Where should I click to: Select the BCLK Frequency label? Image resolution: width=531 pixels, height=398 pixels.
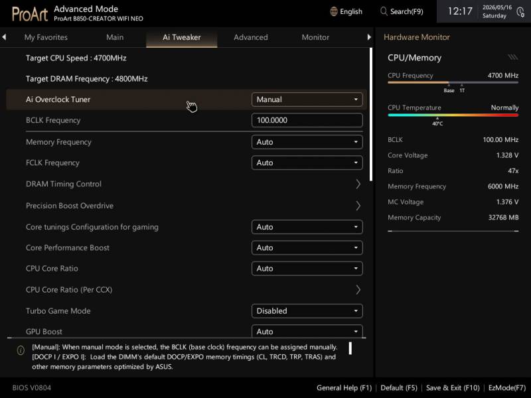pos(53,121)
